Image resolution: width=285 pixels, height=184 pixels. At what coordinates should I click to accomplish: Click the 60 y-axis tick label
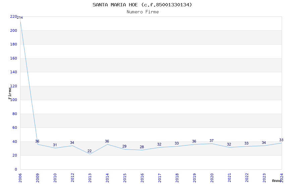click(x=14, y=127)
